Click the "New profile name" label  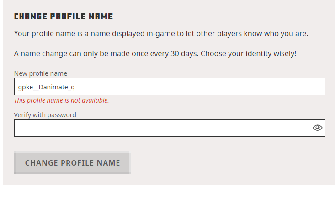pyautogui.click(x=41, y=73)
